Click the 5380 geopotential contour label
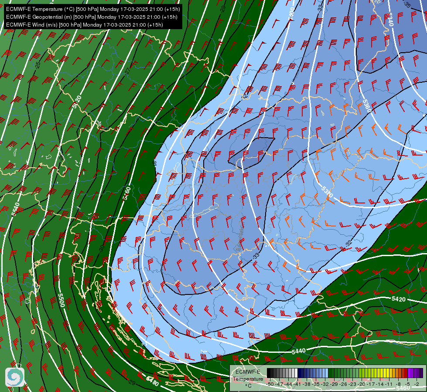The image size is (427, 392). coord(327,192)
